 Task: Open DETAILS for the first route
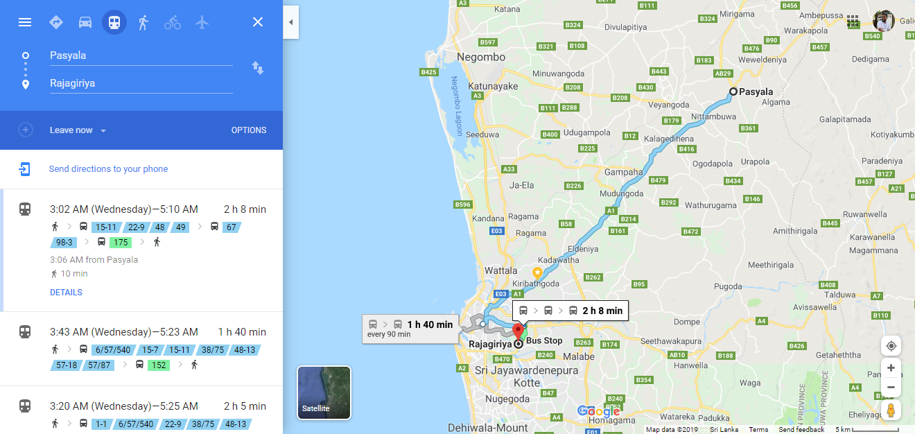tap(66, 293)
